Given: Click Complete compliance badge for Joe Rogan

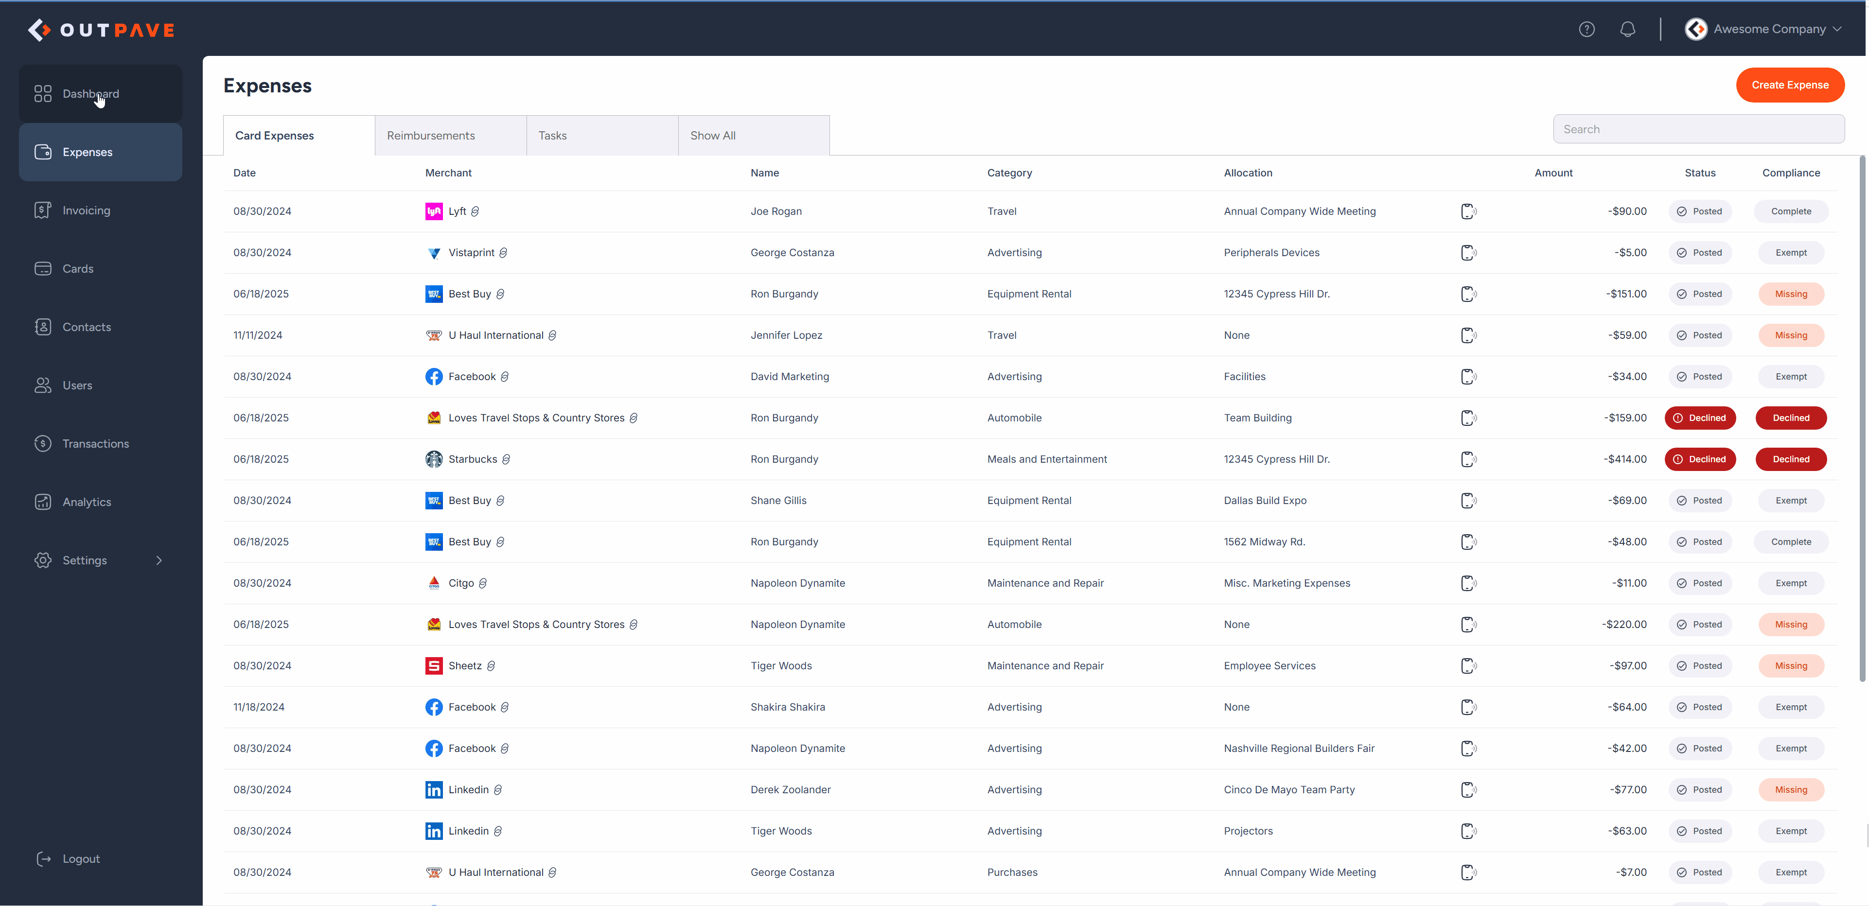Looking at the screenshot, I should (x=1791, y=211).
